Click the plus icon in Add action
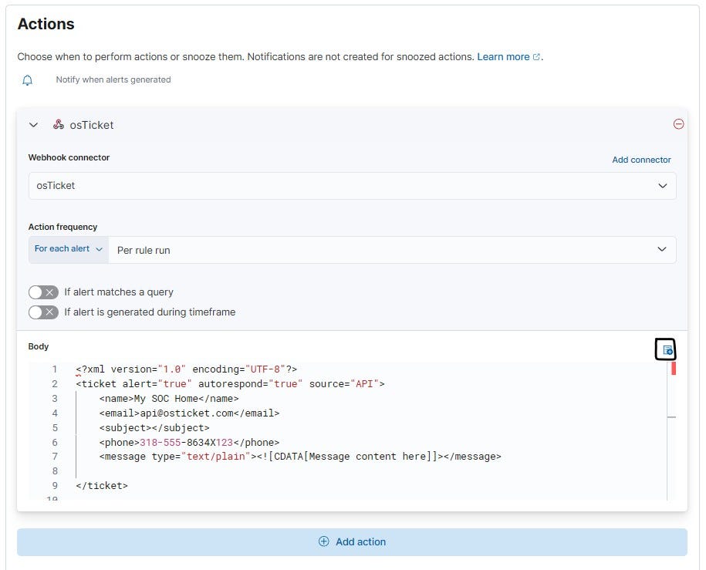Viewport: 706px width, 570px height. [324, 541]
